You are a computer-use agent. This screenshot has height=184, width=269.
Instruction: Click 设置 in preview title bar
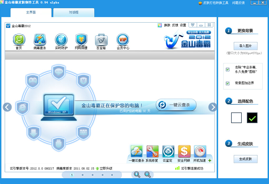pyautogui.click(x=183, y=25)
